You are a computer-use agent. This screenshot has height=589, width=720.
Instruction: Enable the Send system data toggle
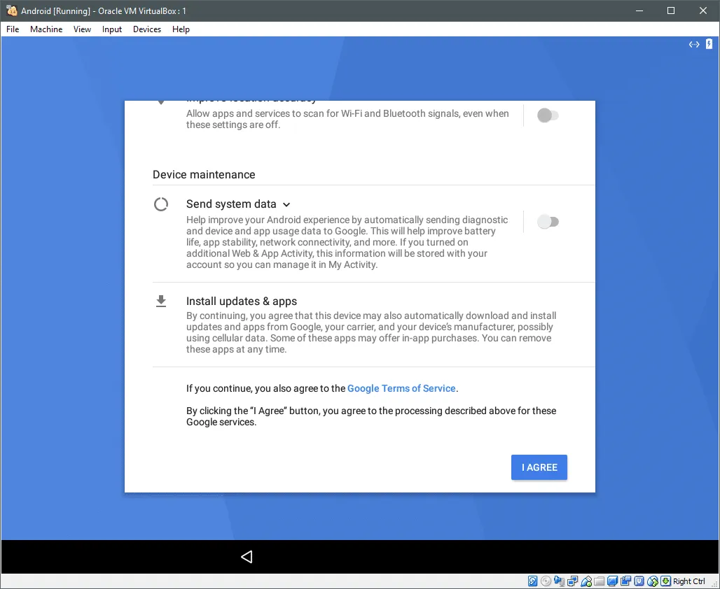[x=548, y=222]
